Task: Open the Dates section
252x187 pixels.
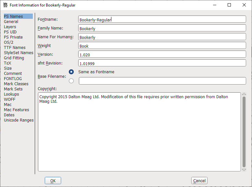Action: click(9, 115)
